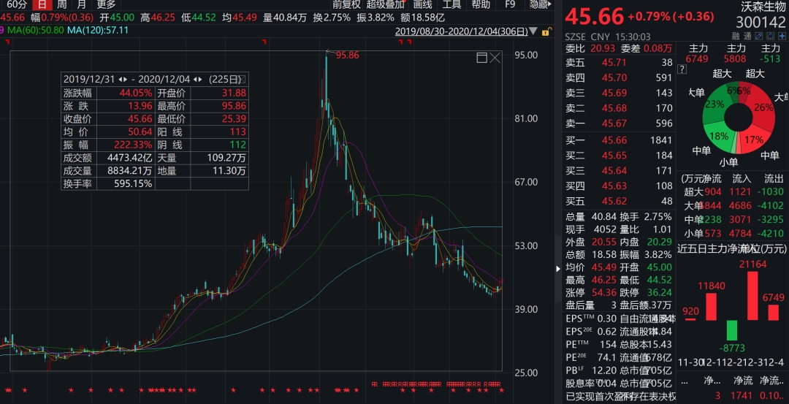789x404 pixels.
Task: Click the 11840 net inflow bar
Action: click(711, 306)
